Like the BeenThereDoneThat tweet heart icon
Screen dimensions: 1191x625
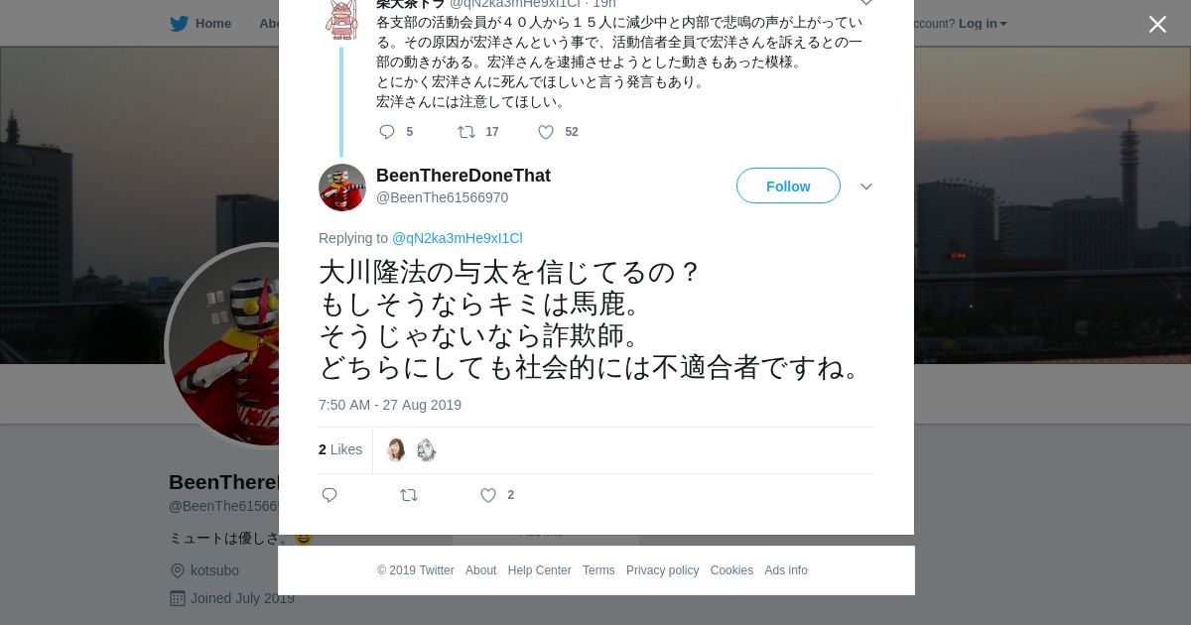488,495
